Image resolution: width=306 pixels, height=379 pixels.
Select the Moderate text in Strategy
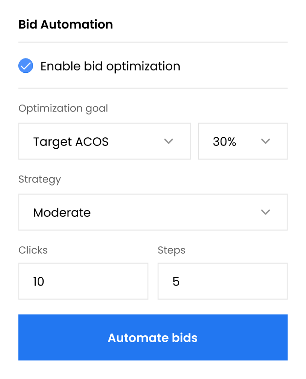[x=62, y=213]
